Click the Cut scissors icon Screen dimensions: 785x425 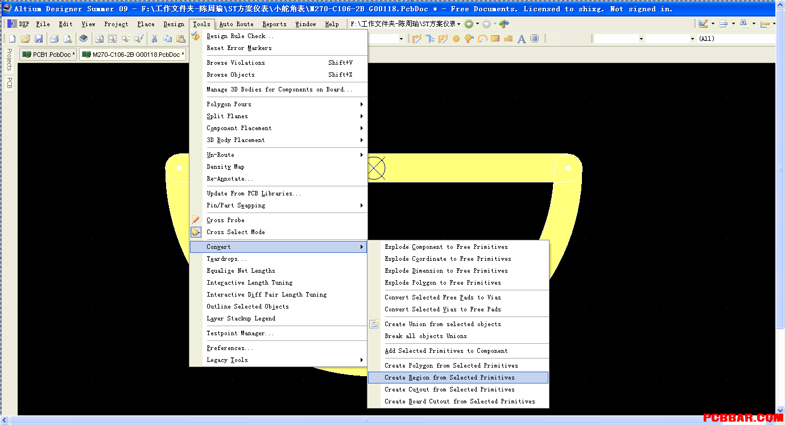pos(154,39)
